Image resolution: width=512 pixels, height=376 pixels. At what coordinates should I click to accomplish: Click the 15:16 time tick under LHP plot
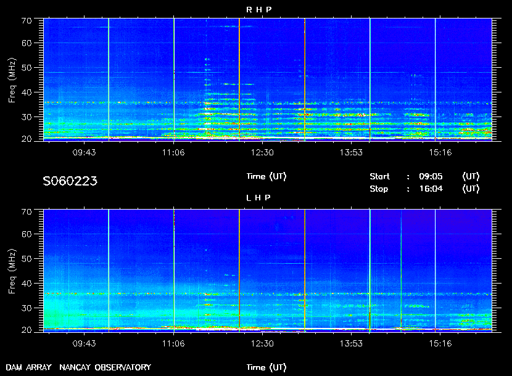440,344
